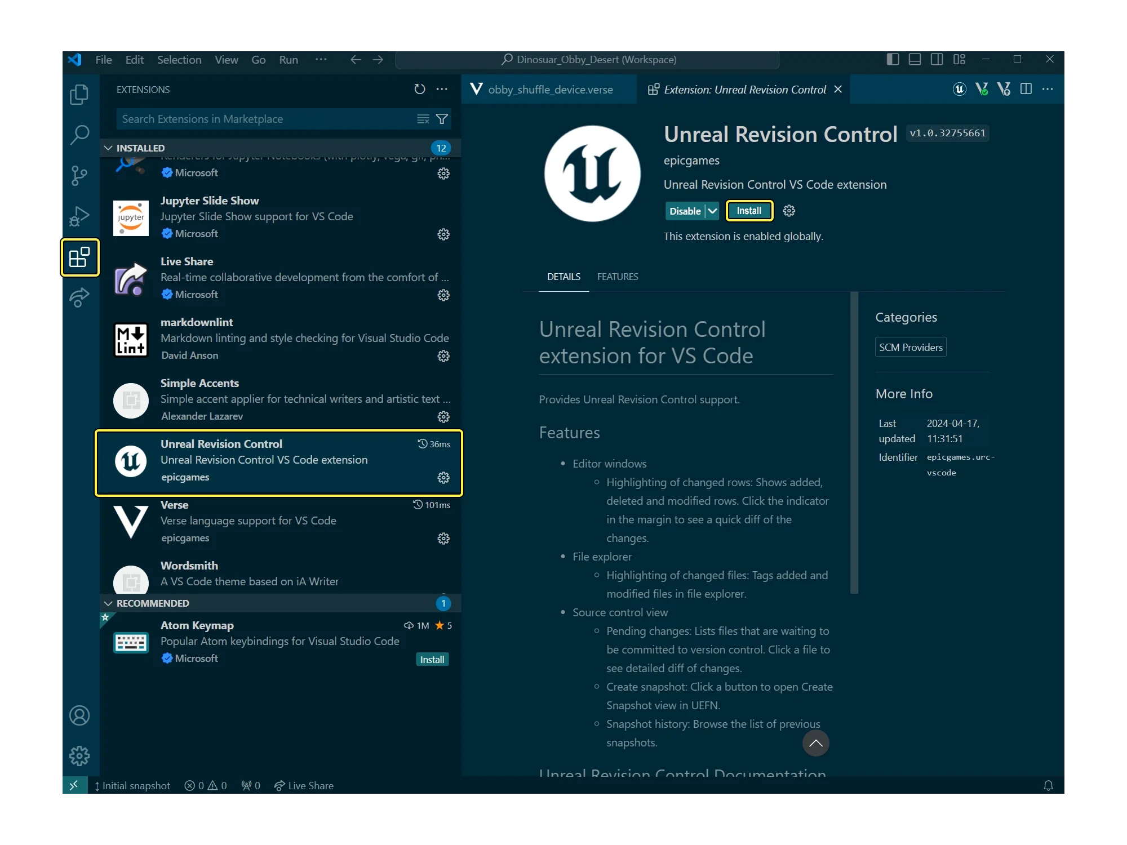This screenshot has height=845, width=1127.
Task: Toggle the secondary side bar
Action: click(x=937, y=59)
